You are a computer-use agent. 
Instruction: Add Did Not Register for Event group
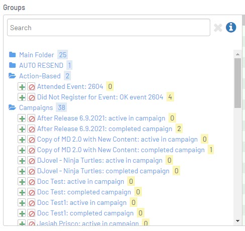coord(22,97)
